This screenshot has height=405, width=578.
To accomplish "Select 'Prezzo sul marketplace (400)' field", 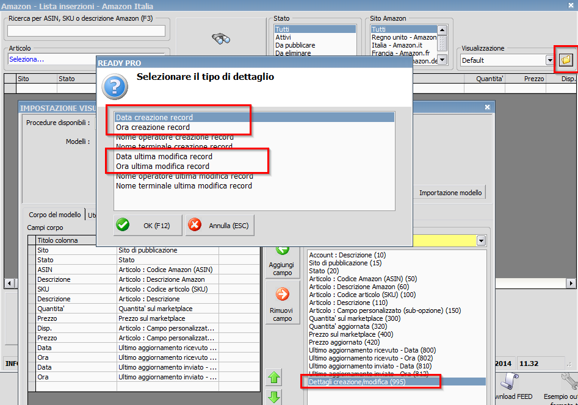I will [x=397, y=334].
